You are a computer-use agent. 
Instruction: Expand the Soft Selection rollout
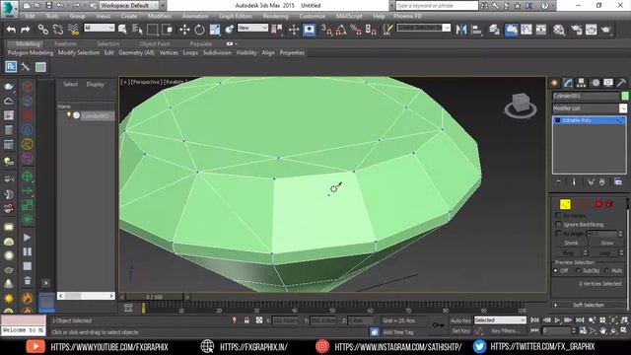tap(589, 305)
